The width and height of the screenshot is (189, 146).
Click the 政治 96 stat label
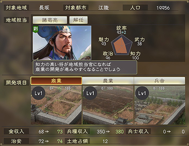point(108,56)
